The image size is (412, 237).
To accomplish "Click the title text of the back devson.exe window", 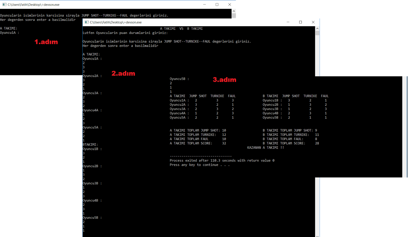I will tap(33, 5).
